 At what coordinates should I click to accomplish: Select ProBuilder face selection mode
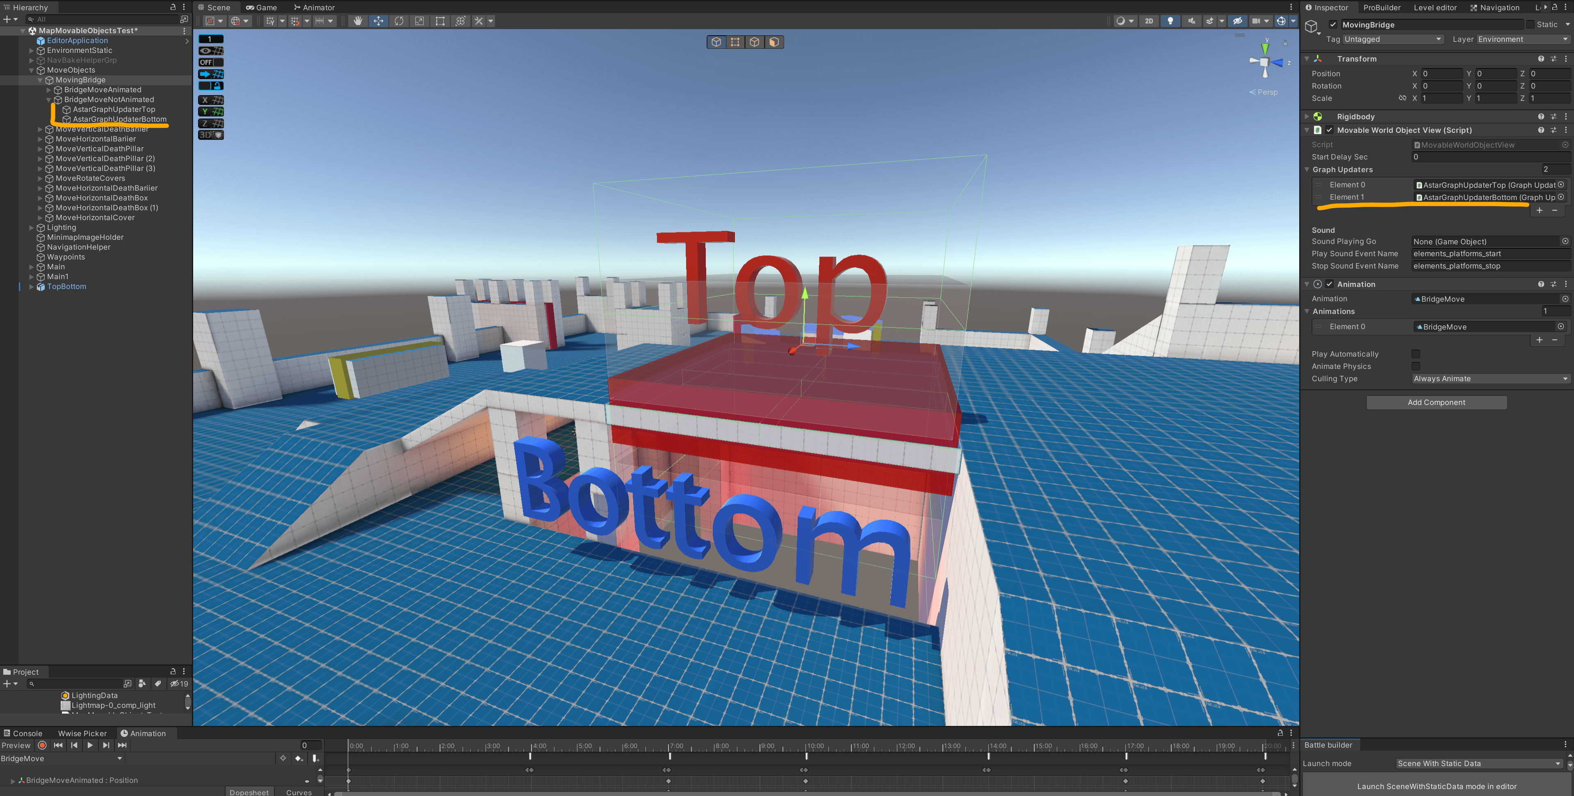coord(774,42)
